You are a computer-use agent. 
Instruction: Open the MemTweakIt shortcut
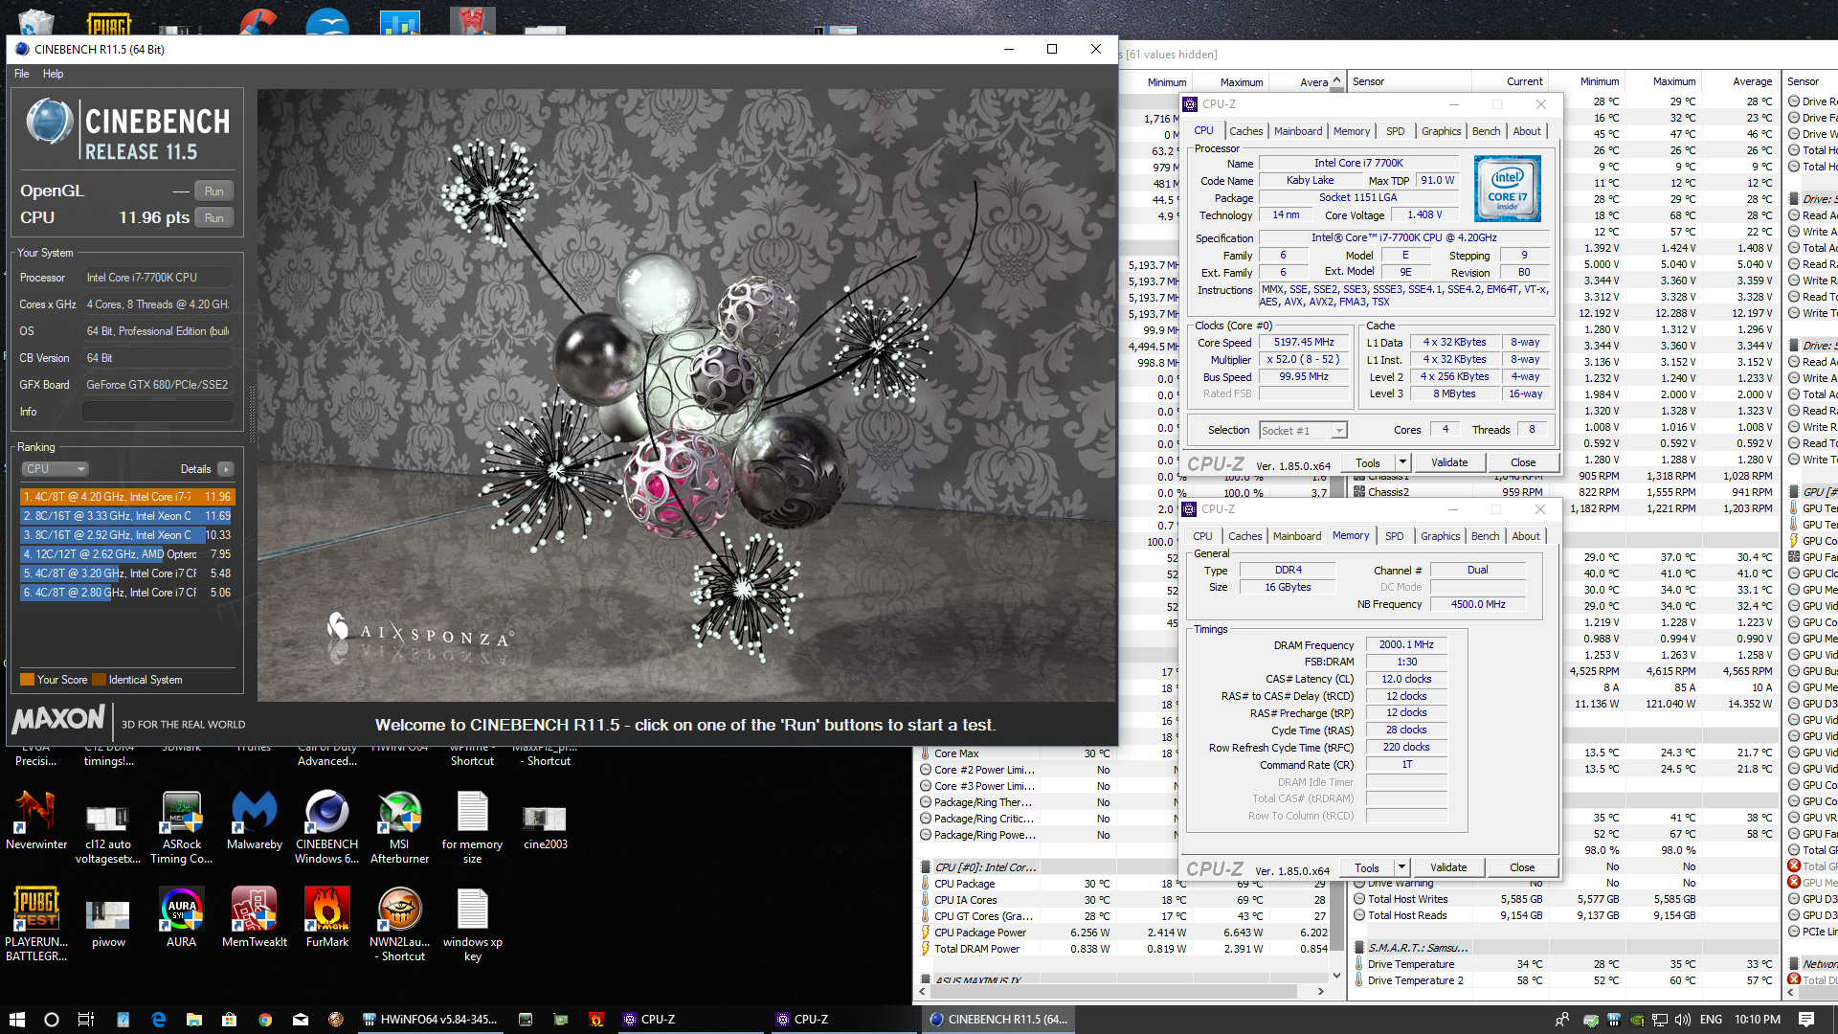click(254, 917)
